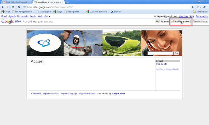Open the Google Sites footer link
This screenshot has height=125, width=209.
pyautogui.click(x=119, y=93)
